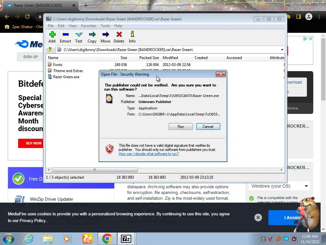Click Run in the Security Warning dialog
The height and width of the screenshot is (245, 326).
(181, 126)
